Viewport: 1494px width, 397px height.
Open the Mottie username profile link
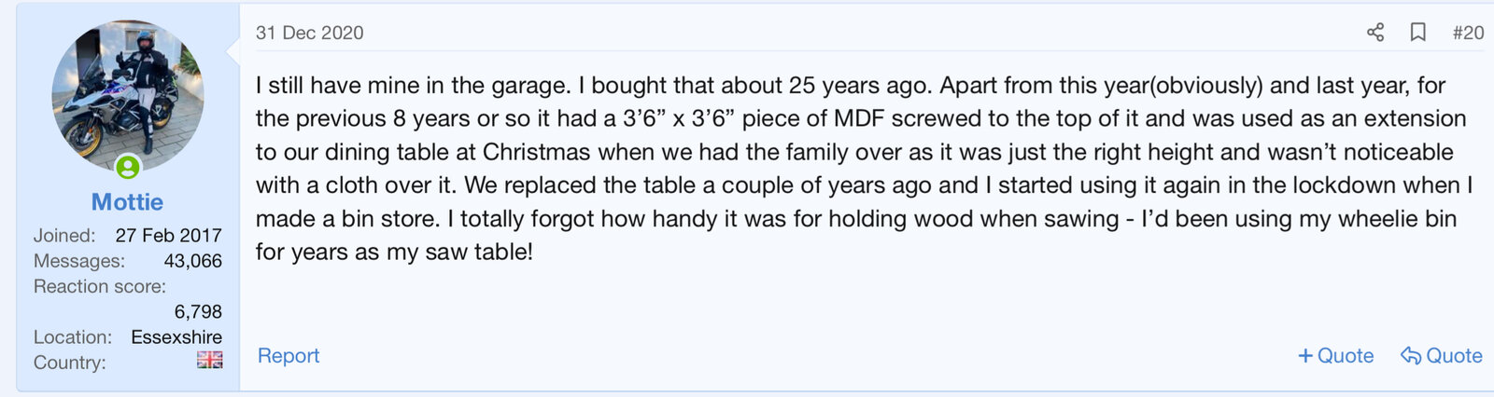pyautogui.click(x=128, y=202)
